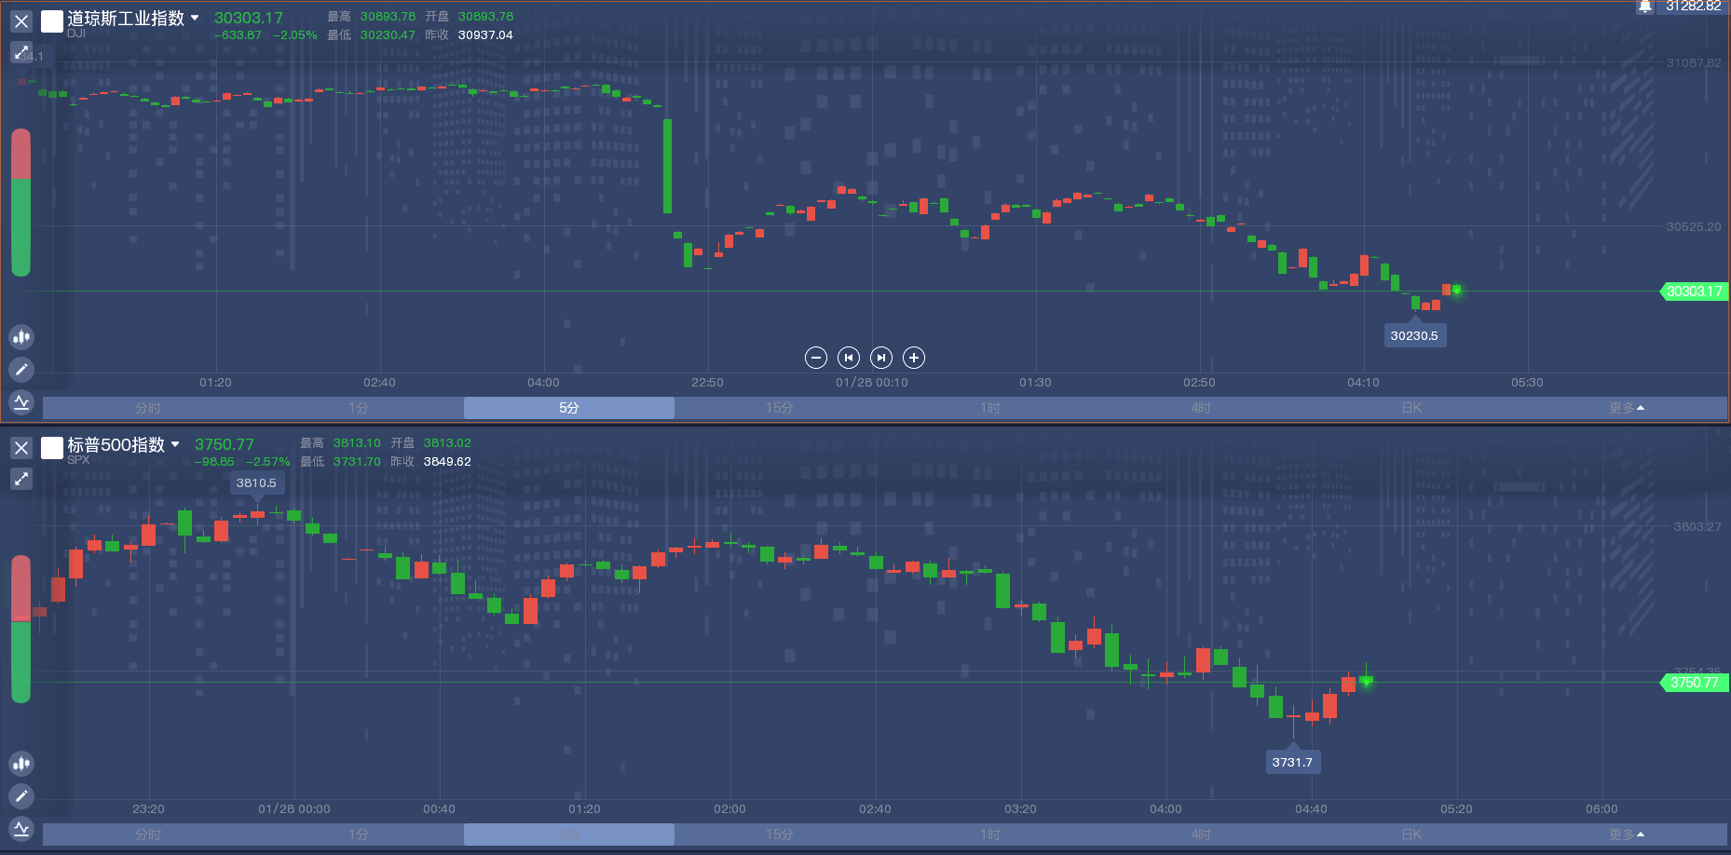Switch SPX chart to 1分 timeframe
The width and height of the screenshot is (1731, 855).
coord(359,835)
